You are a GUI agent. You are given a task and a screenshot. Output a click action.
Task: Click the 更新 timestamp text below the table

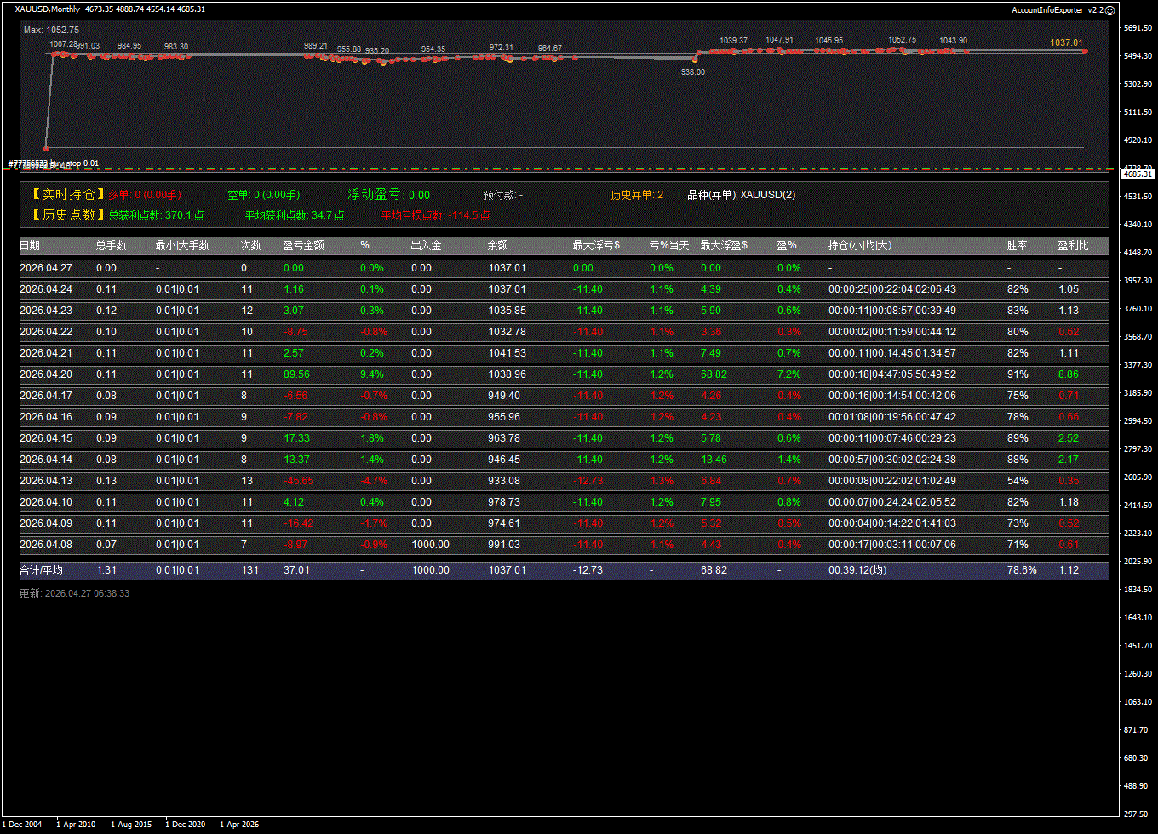74,593
